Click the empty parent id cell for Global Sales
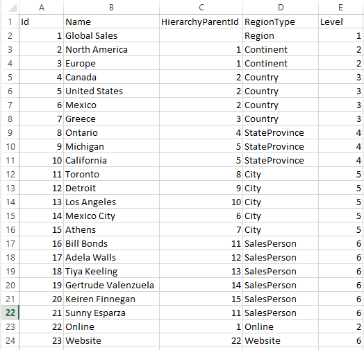The height and width of the screenshot is (350, 364). pyautogui.click(x=201, y=35)
